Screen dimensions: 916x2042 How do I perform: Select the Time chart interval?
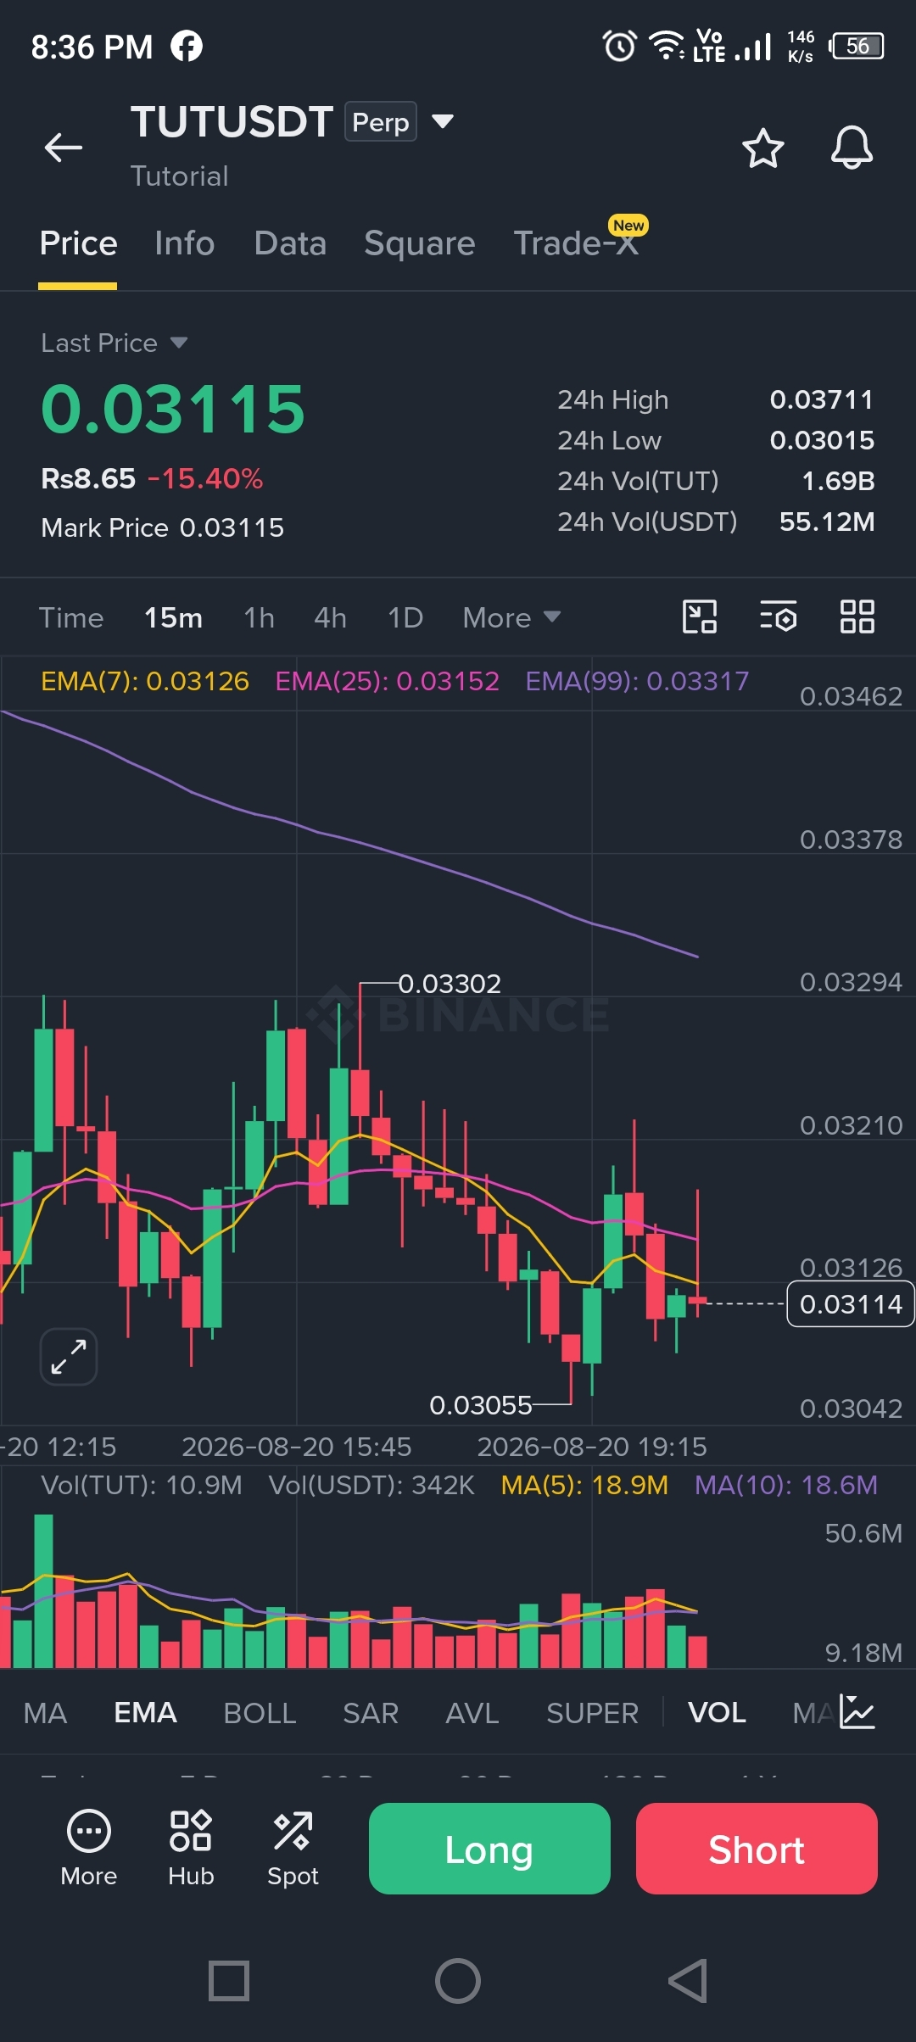click(71, 617)
